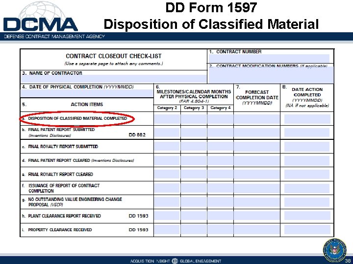Click 'FINAL ROYALTY REPORT SUBMITTED' label
This screenshot has width=353, height=264.
click(x=63, y=147)
